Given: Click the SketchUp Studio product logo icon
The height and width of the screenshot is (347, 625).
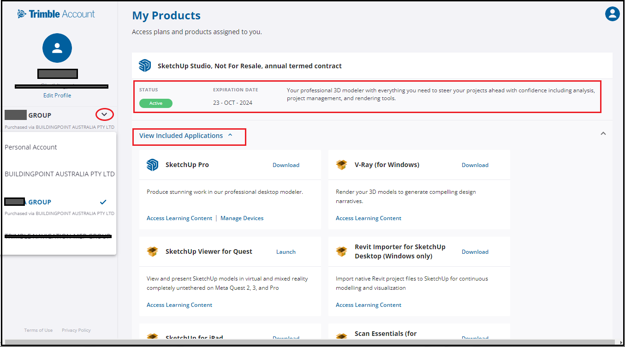Looking at the screenshot, I should (x=145, y=66).
